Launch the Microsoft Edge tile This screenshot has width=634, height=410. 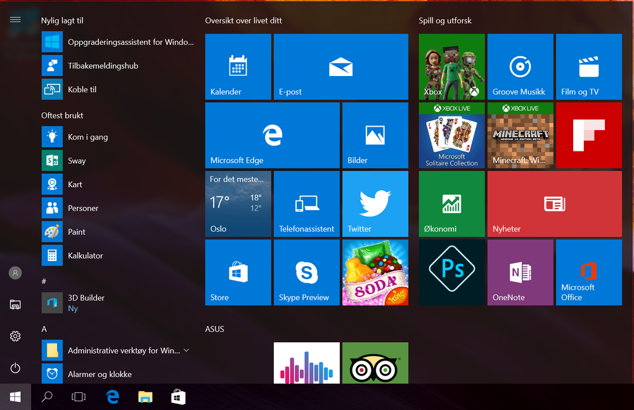pyautogui.click(x=273, y=135)
